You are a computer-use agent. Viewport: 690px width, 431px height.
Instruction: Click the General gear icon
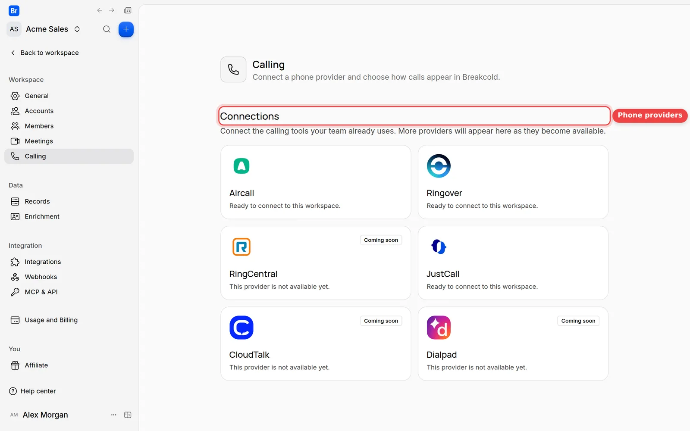coord(15,96)
